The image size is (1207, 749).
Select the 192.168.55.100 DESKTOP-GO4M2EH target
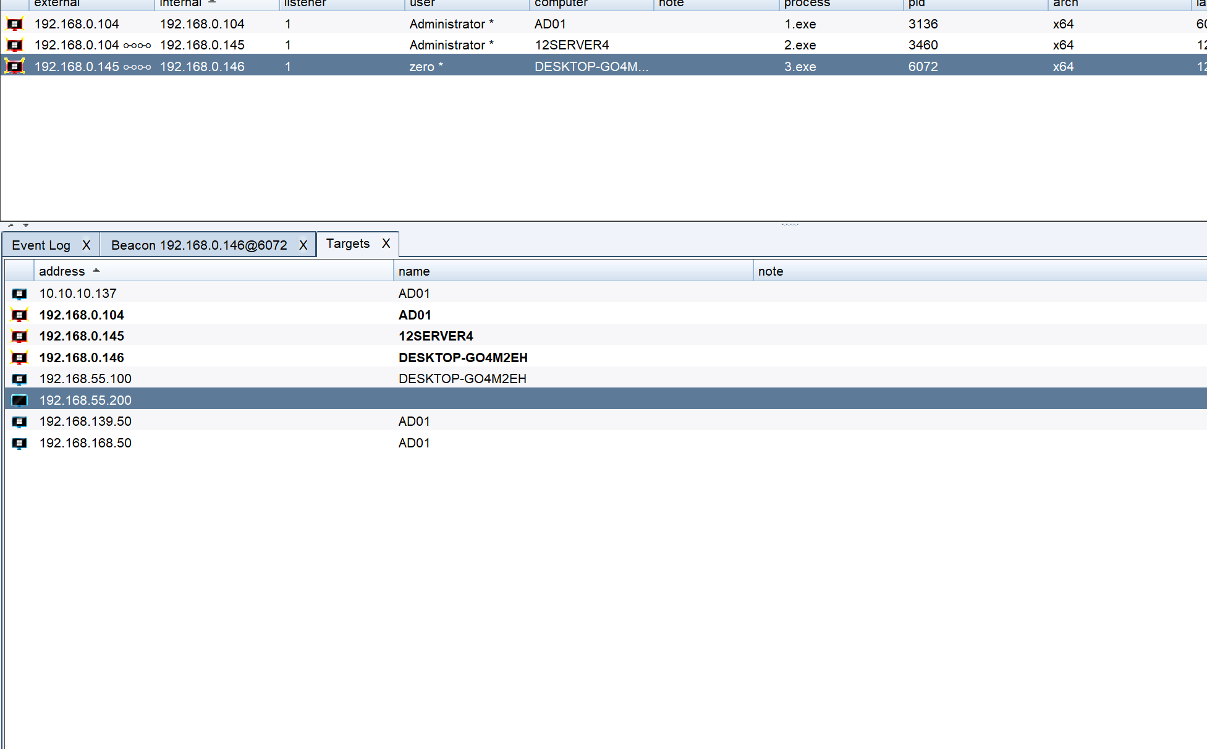tap(86, 379)
